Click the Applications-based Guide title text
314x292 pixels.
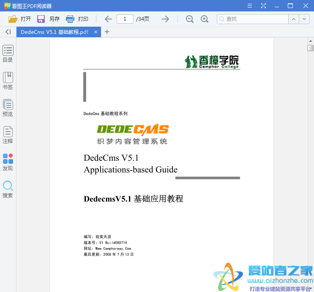[x=131, y=170]
